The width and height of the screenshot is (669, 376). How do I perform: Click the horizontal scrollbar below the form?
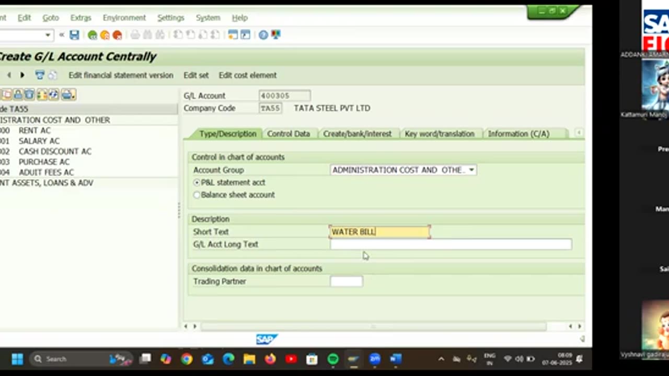point(374,326)
